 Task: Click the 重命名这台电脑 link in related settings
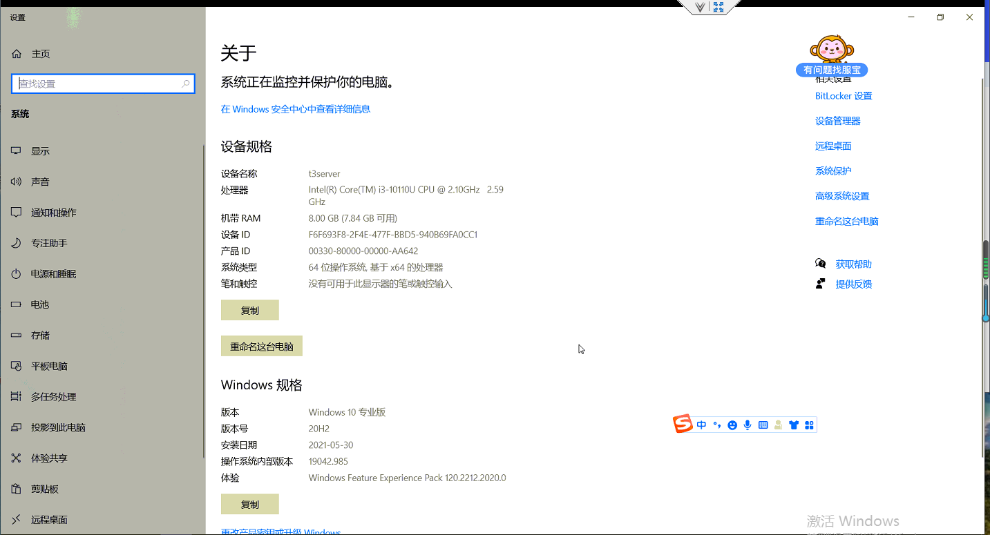pos(847,221)
